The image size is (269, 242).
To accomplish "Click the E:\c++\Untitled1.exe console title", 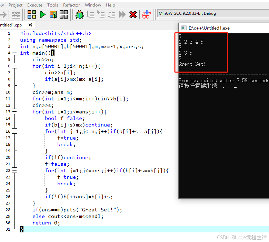I will pos(209,28).
